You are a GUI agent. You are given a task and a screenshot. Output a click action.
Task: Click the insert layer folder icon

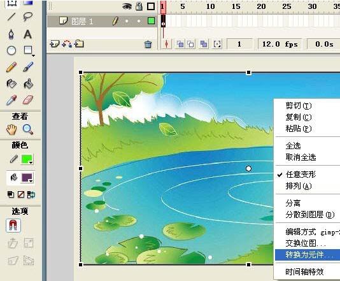(79, 44)
